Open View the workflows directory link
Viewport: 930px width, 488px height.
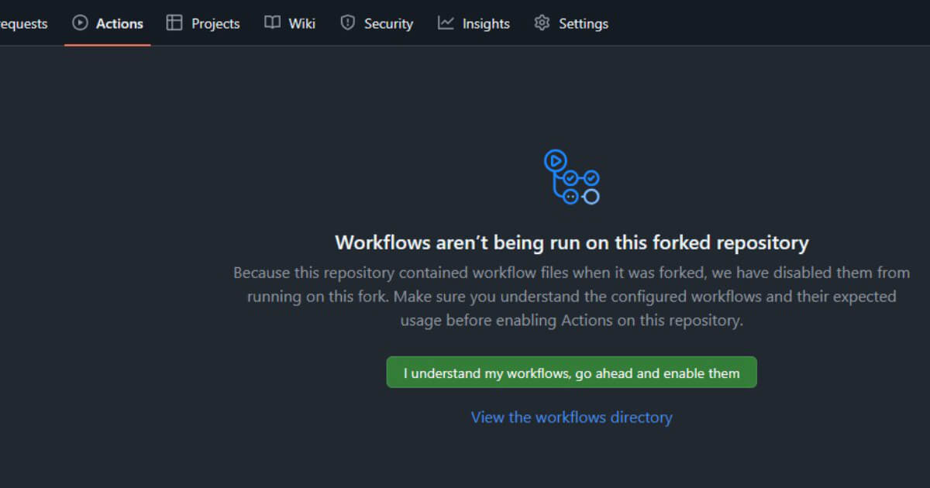coord(571,418)
